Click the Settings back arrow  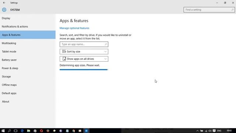[4, 3]
